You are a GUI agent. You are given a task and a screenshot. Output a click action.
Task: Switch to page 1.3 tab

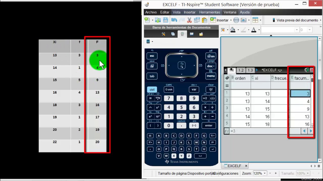coord(250,70)
